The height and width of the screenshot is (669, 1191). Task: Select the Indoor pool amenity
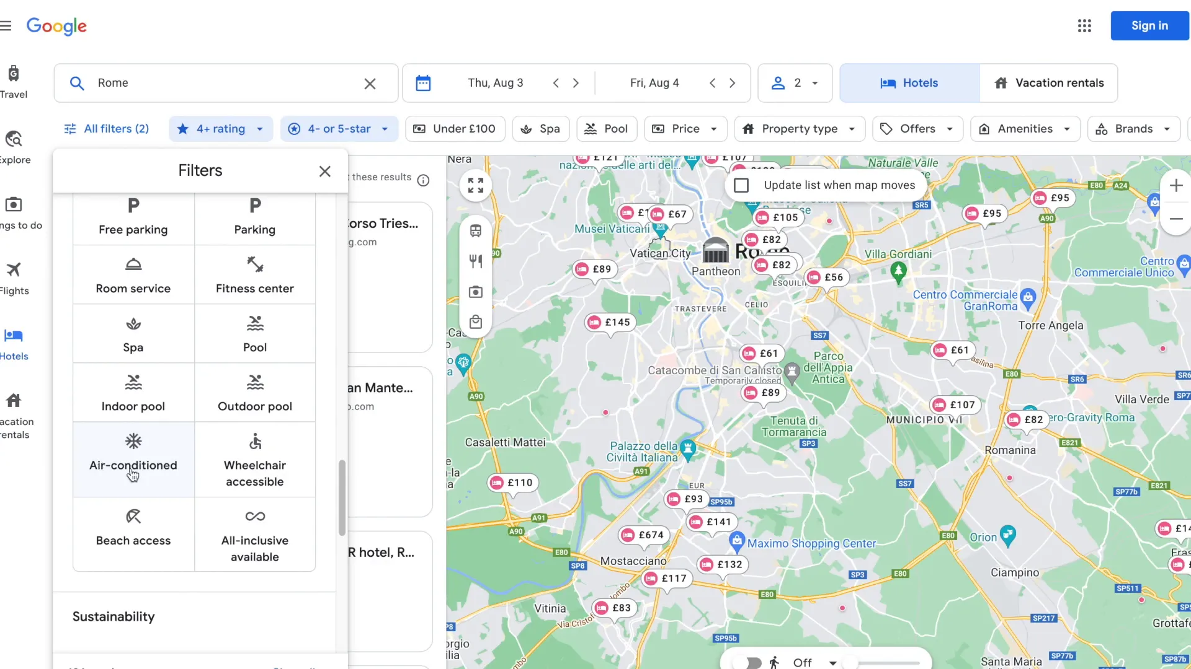[133, 393]
